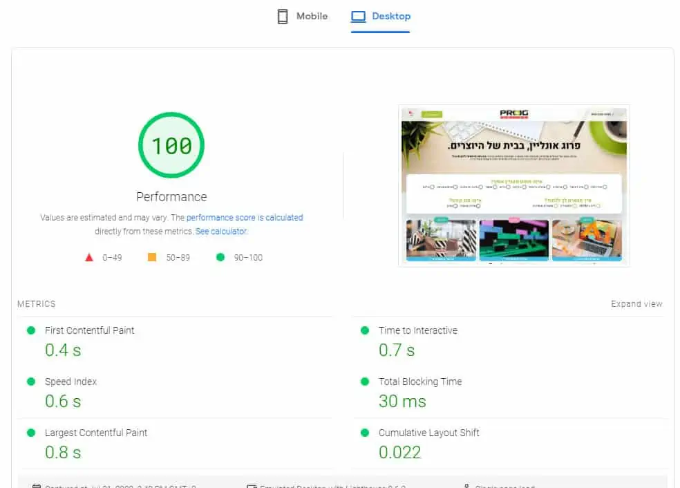This screenshot has height=488, width=680.
Task: Click the Time to Interactive label
Action: click(418, 330)
